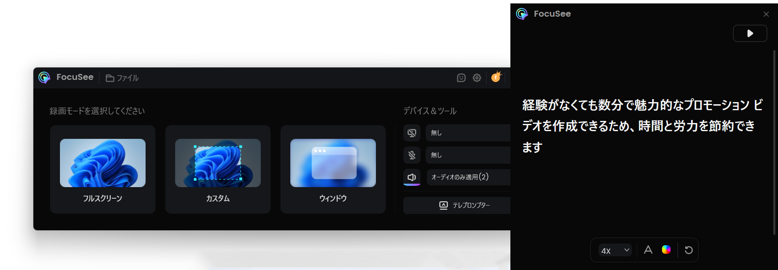This screenshot has width=778, height=270.
Task: Click the FocuSee logo in main window
Action: [x=45, y=77]
